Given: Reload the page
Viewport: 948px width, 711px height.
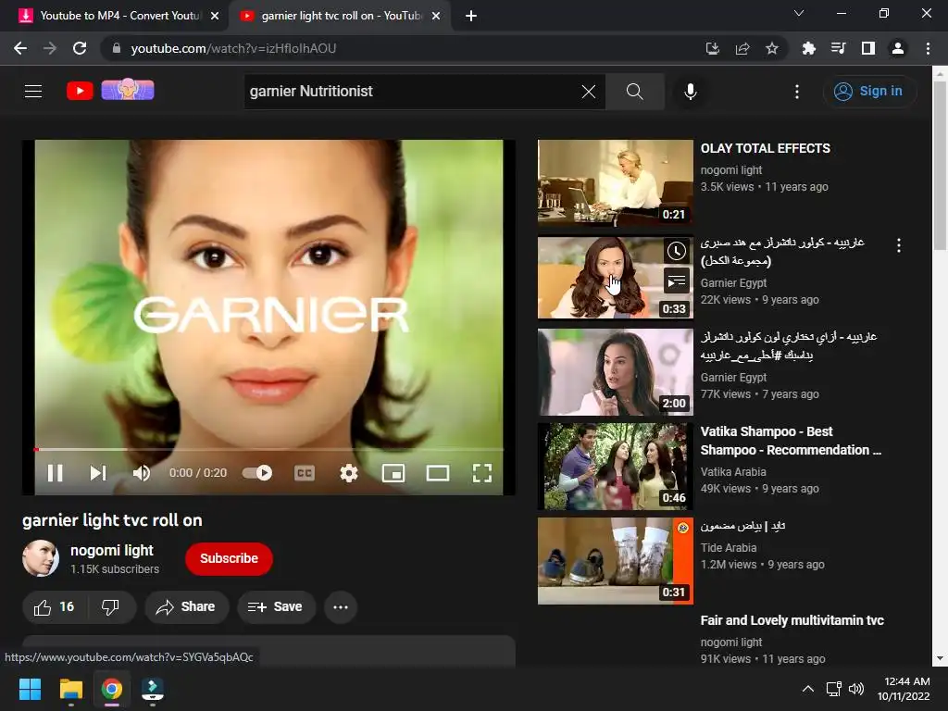Looking at the screenshot, I should coord(80,48).
